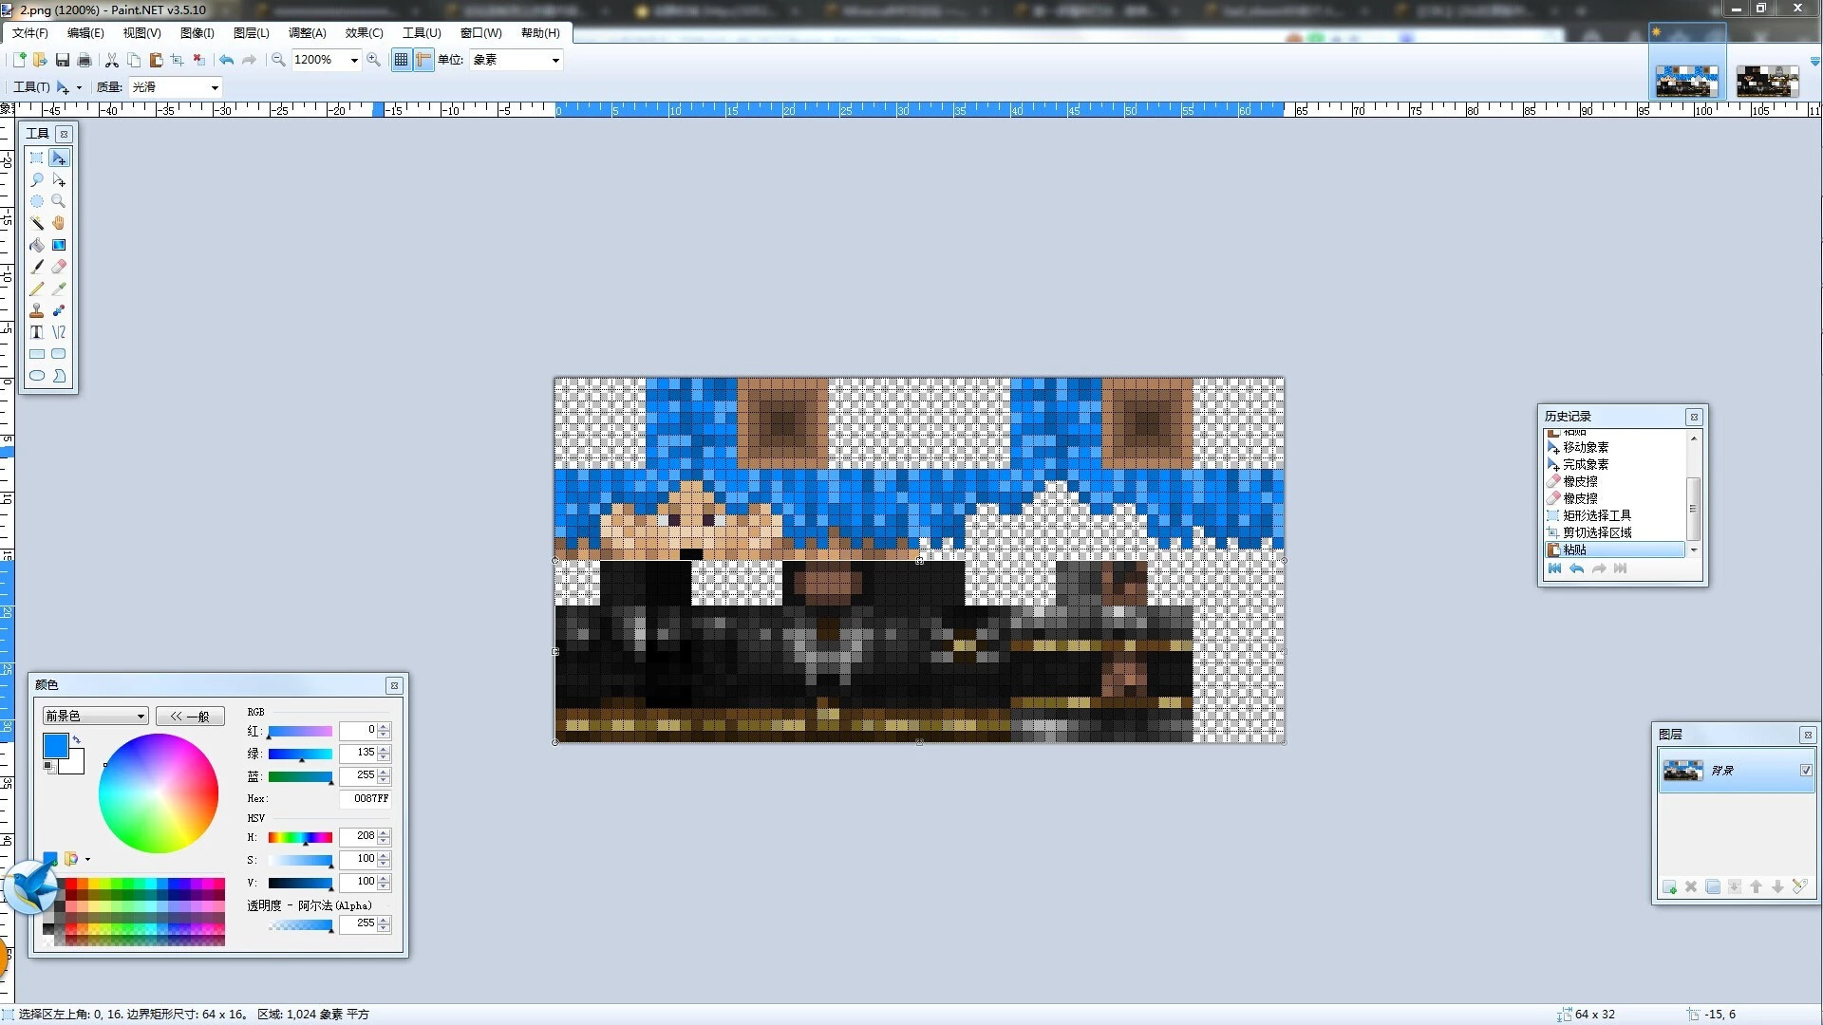Select the Eraser tool
The image size is (1823, 1025).
(59, 267)
